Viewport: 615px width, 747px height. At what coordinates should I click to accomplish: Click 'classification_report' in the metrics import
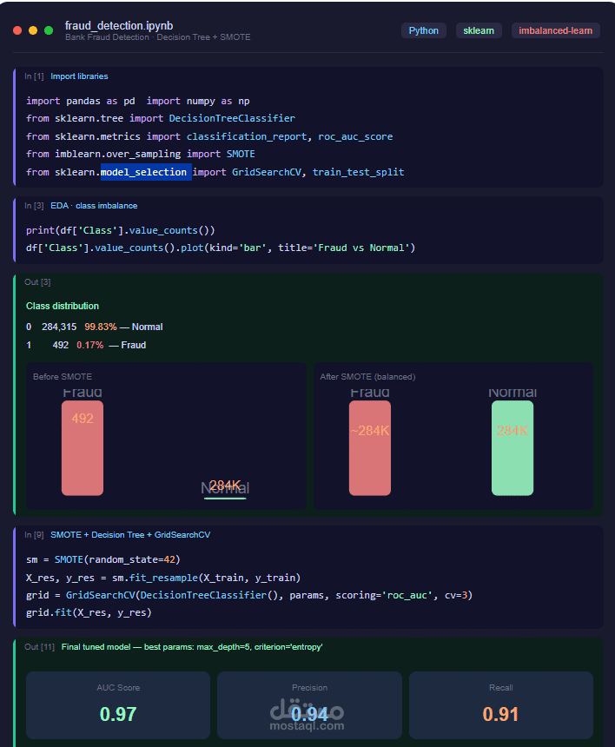(x=247, y=136)
